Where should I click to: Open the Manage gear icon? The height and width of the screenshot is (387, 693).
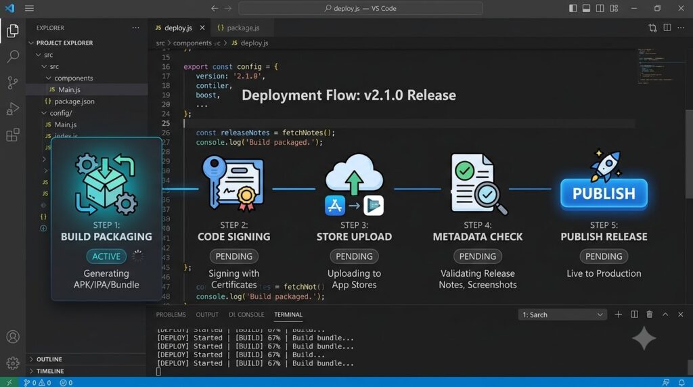[x=13, y=363]
